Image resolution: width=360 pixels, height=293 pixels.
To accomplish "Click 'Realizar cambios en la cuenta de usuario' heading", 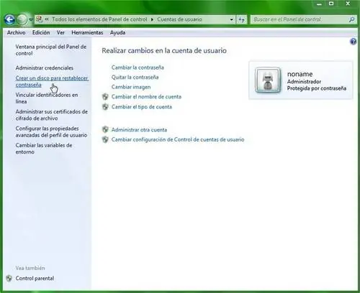I will tap(164, 50).
